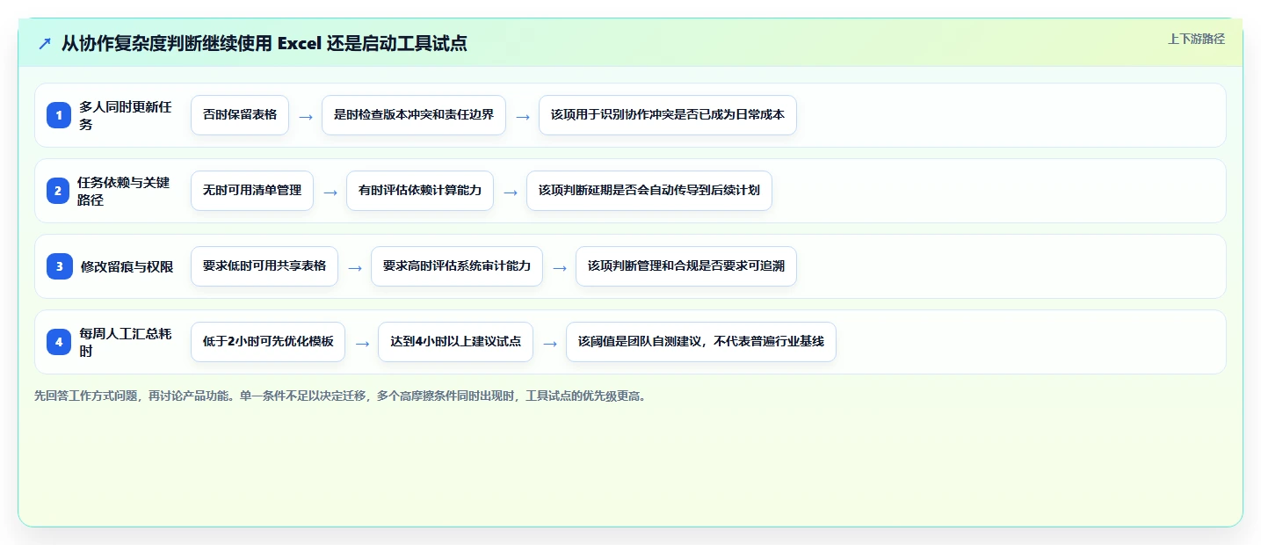Viewport: 1261px width, 545px height.
Task: Select the 上下游路径 label
Action: (1196, 39)
